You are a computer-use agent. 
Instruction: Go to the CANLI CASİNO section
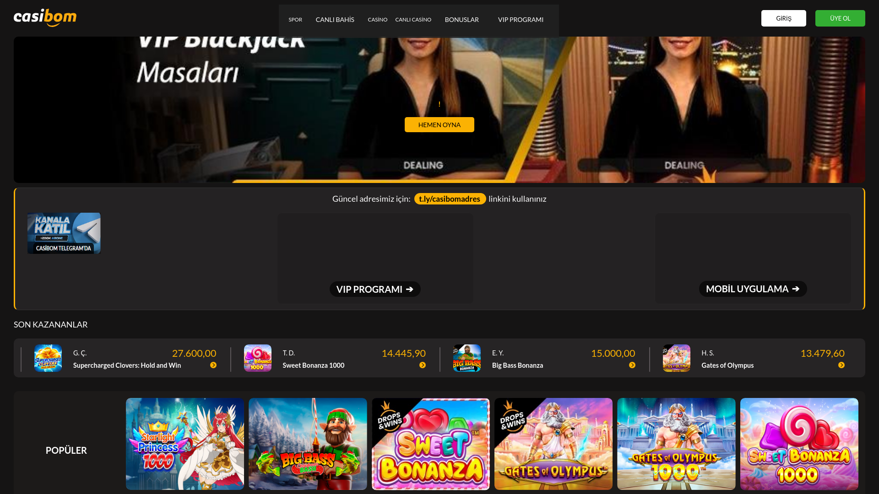(413, 20)
